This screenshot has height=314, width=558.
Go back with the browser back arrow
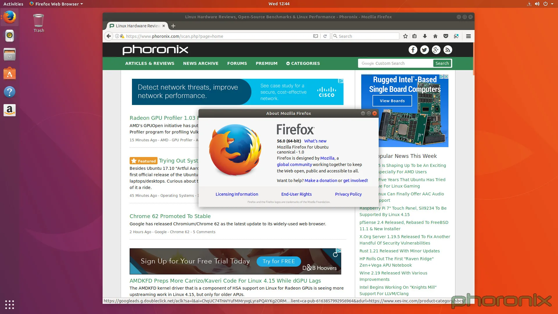[x=108, y=36]
